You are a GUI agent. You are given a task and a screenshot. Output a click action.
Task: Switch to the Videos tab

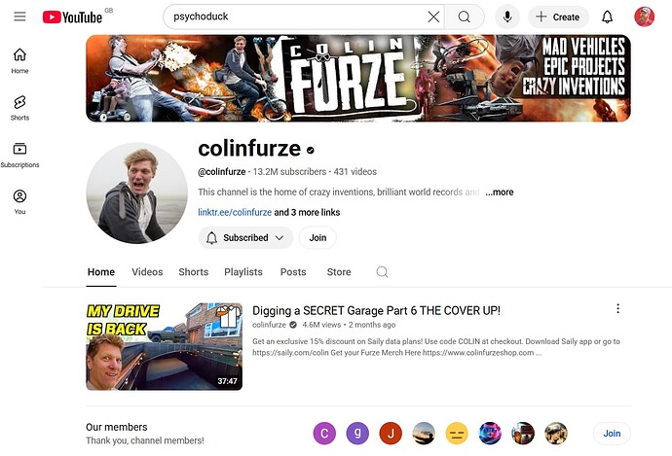click(x=147, y=272)
